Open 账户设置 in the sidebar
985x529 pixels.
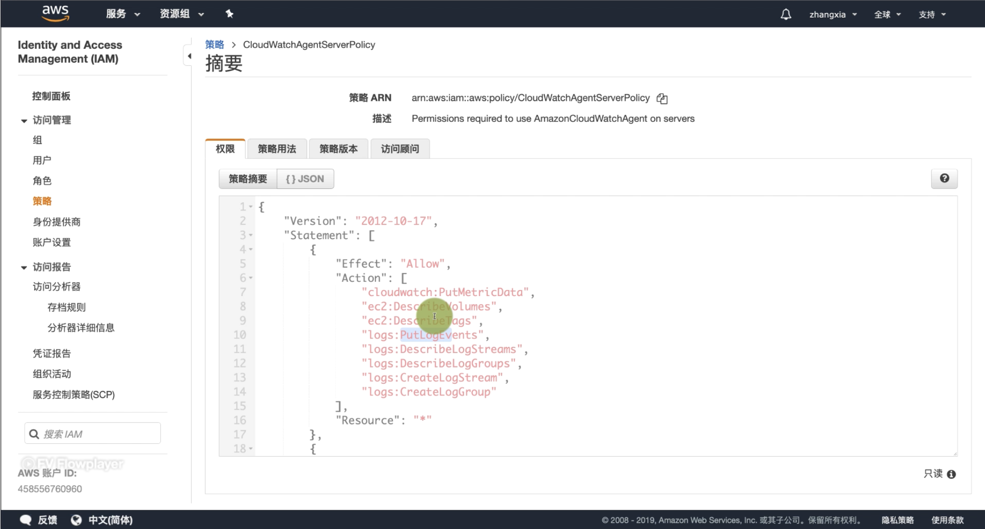click(51, 242)
